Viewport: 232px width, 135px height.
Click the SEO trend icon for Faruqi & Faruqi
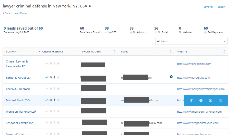click(x=47, y=77)
